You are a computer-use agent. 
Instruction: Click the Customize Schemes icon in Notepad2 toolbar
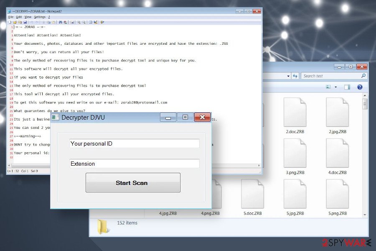(96, 22)
